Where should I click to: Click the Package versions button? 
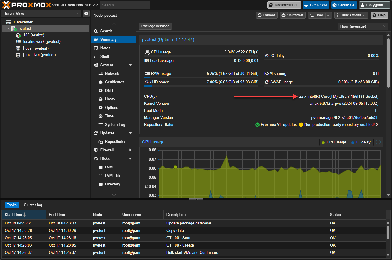click(x=155, y=26)
